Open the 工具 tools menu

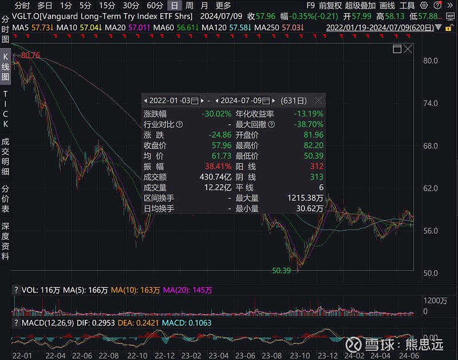click(407, 5)
